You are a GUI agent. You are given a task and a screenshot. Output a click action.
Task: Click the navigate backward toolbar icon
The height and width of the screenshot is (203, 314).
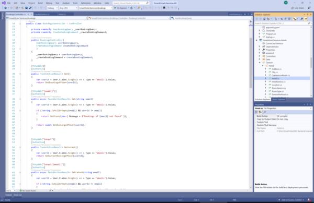tap(5, 8)
